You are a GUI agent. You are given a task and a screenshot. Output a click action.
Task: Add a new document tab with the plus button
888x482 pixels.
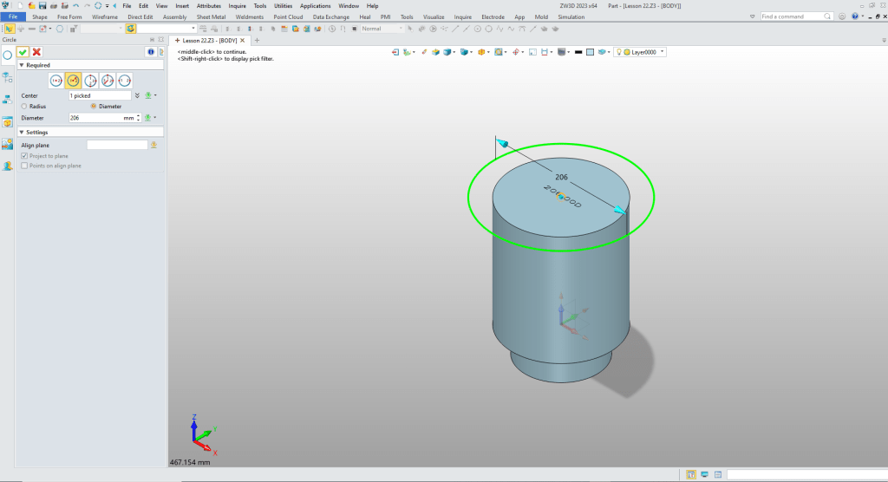click(257, 40)
